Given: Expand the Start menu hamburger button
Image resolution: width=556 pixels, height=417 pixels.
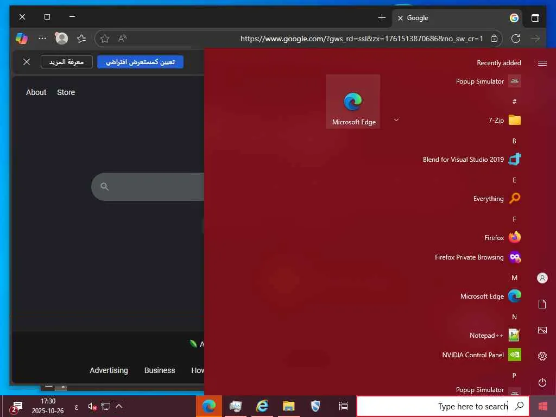Looking at the screenshot, I should pos(542,63).
